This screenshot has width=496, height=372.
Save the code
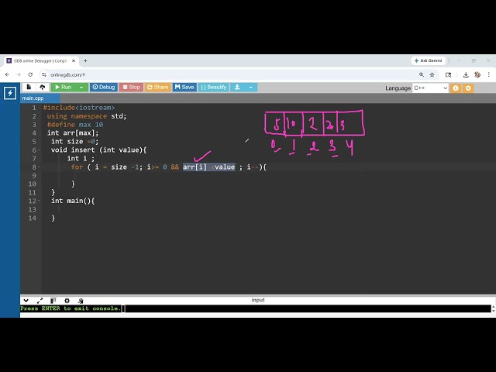click(184, 87)
